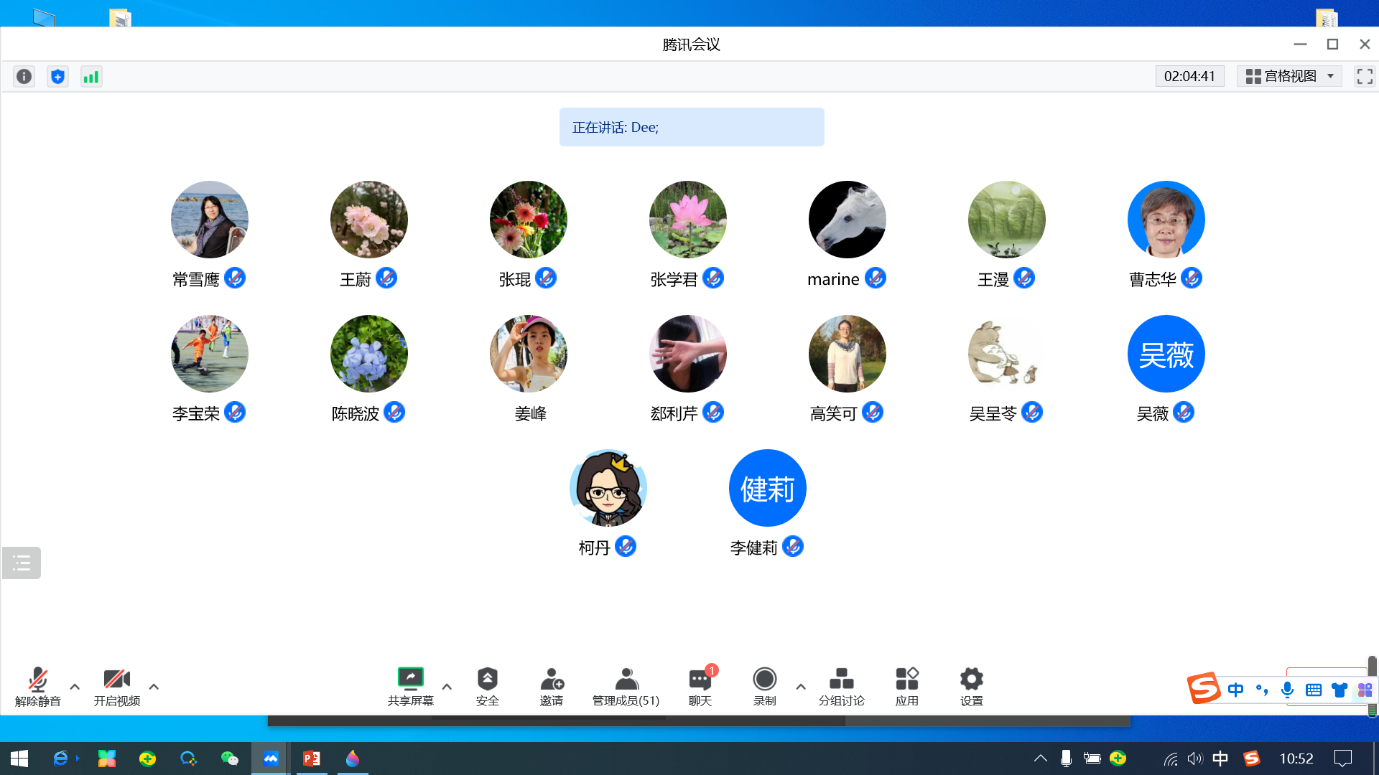Unmute the microphone (解除静音)

pos(38,687)
